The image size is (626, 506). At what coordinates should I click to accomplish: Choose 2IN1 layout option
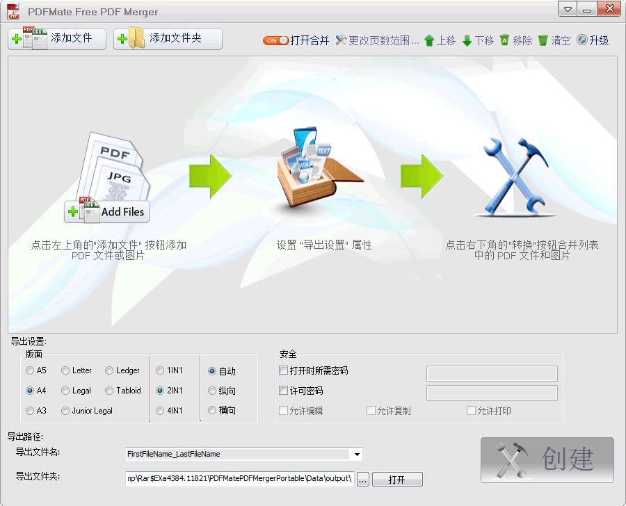click(160, 391)
